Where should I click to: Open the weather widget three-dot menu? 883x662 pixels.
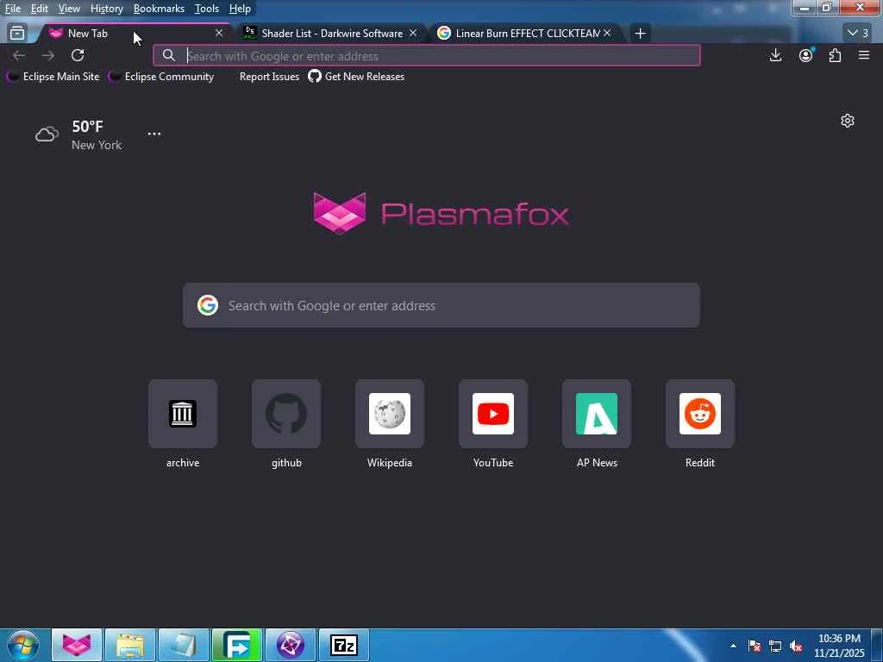click(153, 134)
